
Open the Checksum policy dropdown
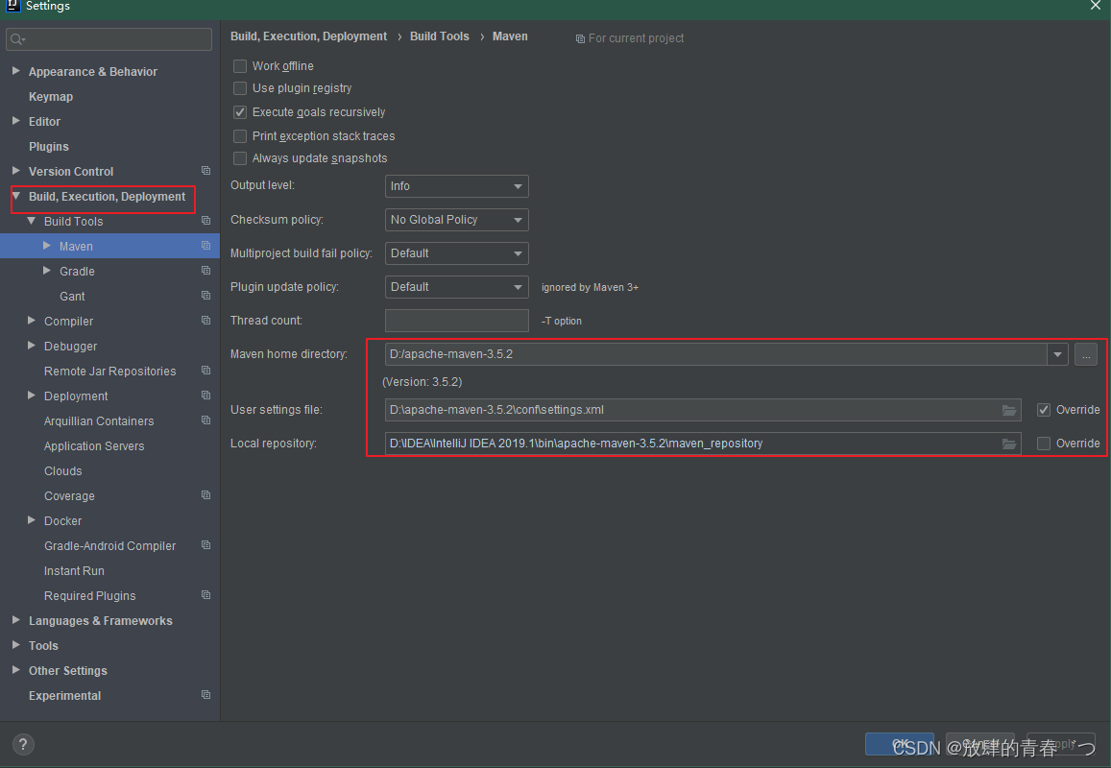click(457, 220)
